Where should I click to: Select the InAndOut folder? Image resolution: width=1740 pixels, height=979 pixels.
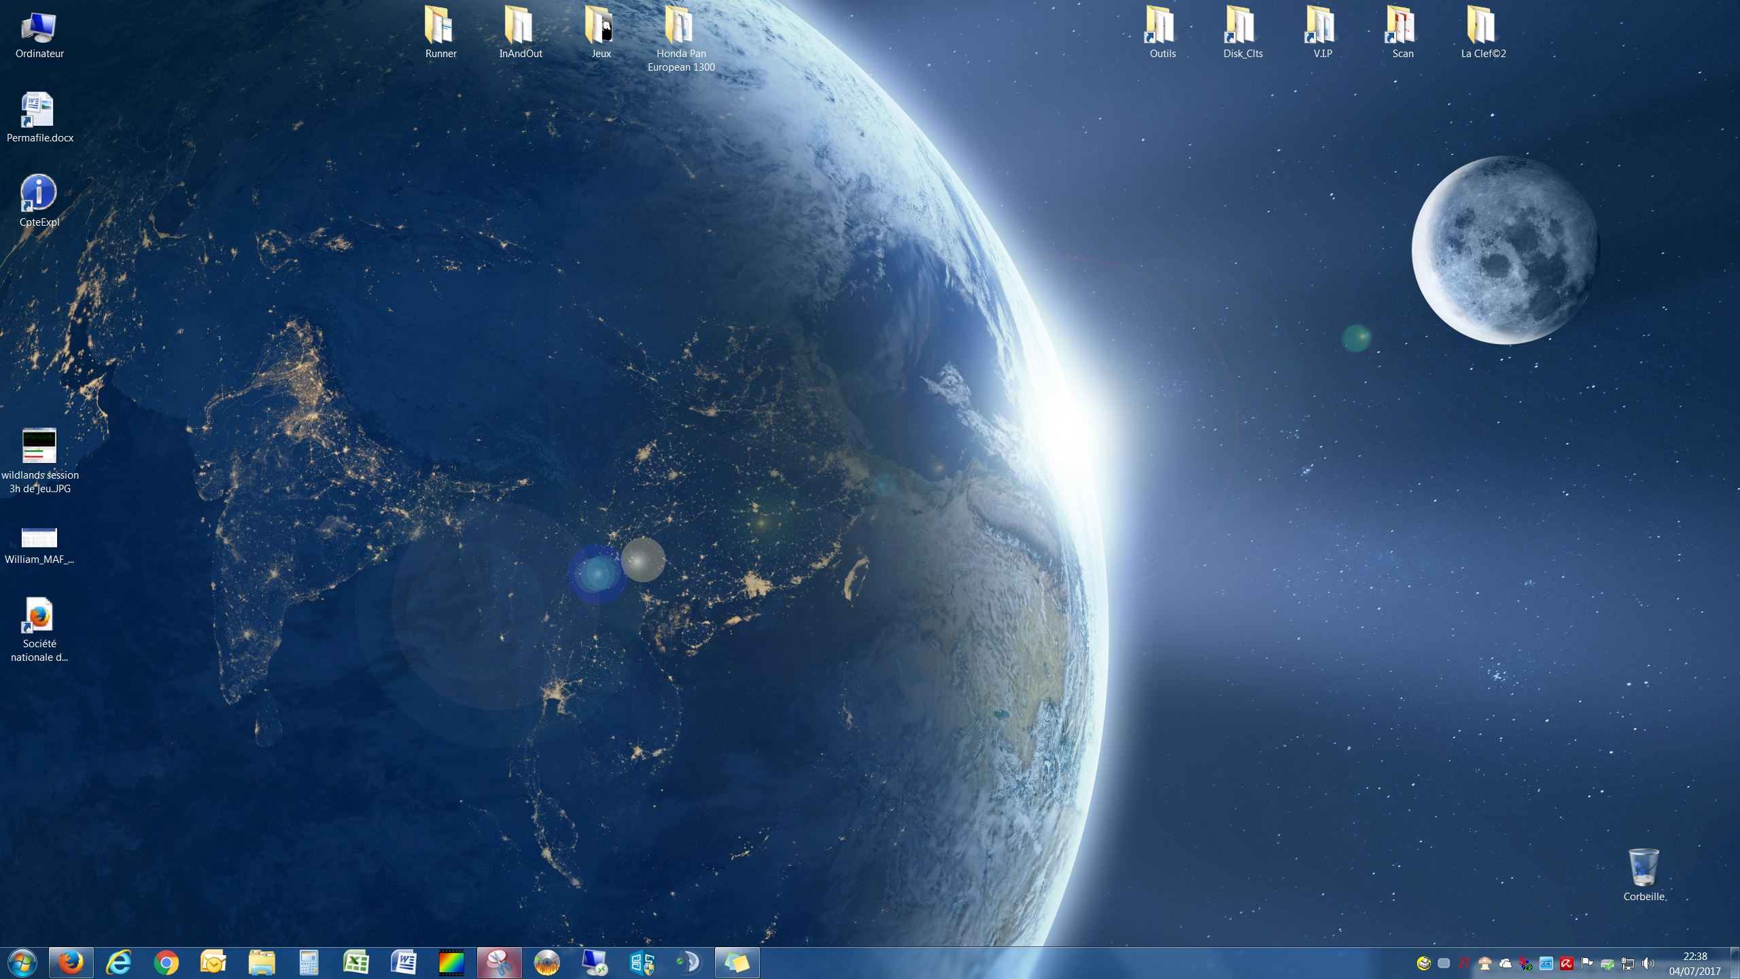(521, 33)
